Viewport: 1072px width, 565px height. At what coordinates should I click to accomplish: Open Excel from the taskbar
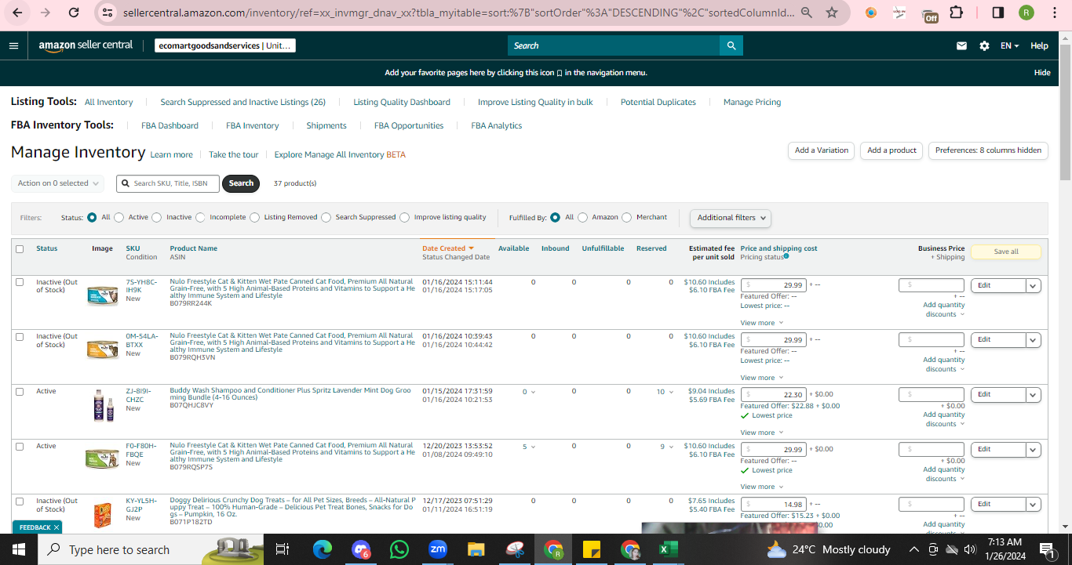click(668, 549)
